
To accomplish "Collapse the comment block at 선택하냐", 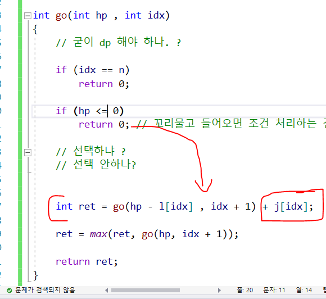I will pyautogui.click(x=28, y=152).
